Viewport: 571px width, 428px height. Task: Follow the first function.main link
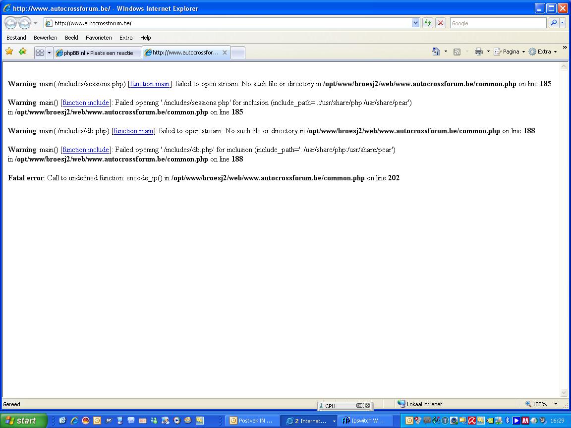[x=150, y=84]
